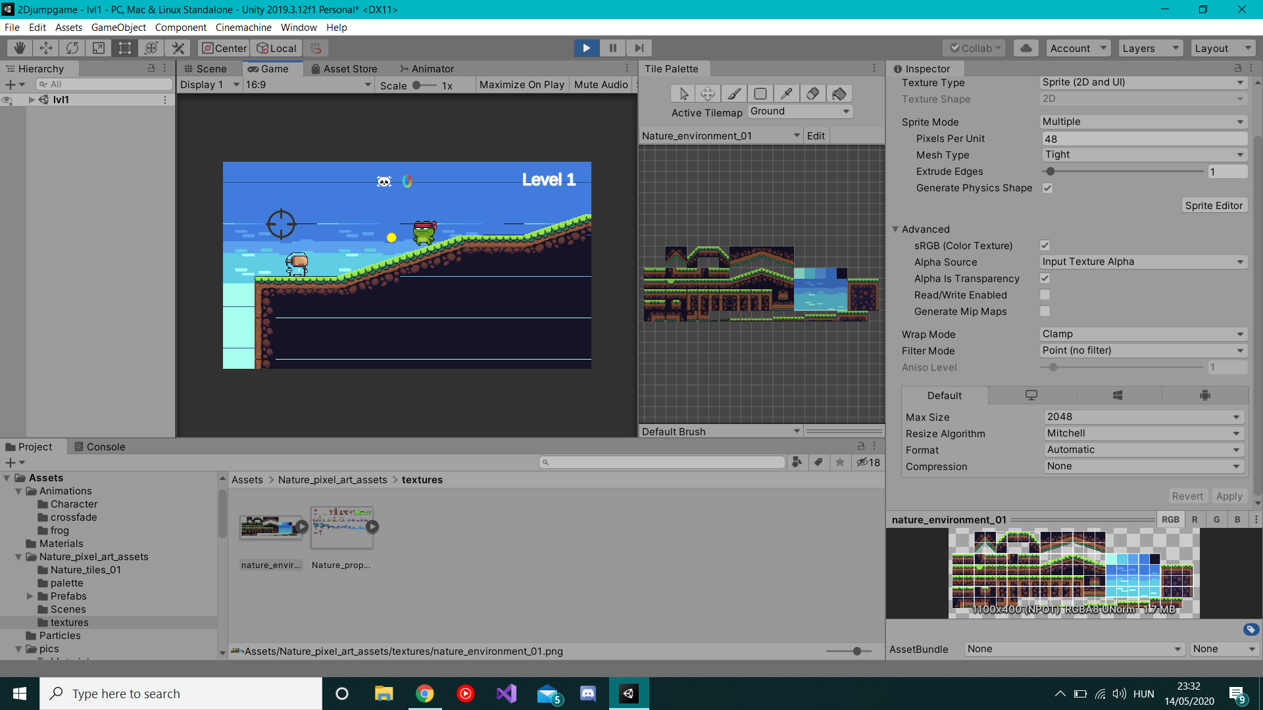The width and height of the screenshot is (1263, 710).
Task: Toggle Generate Physics Shape checkbox
Action: (1048, 188)
